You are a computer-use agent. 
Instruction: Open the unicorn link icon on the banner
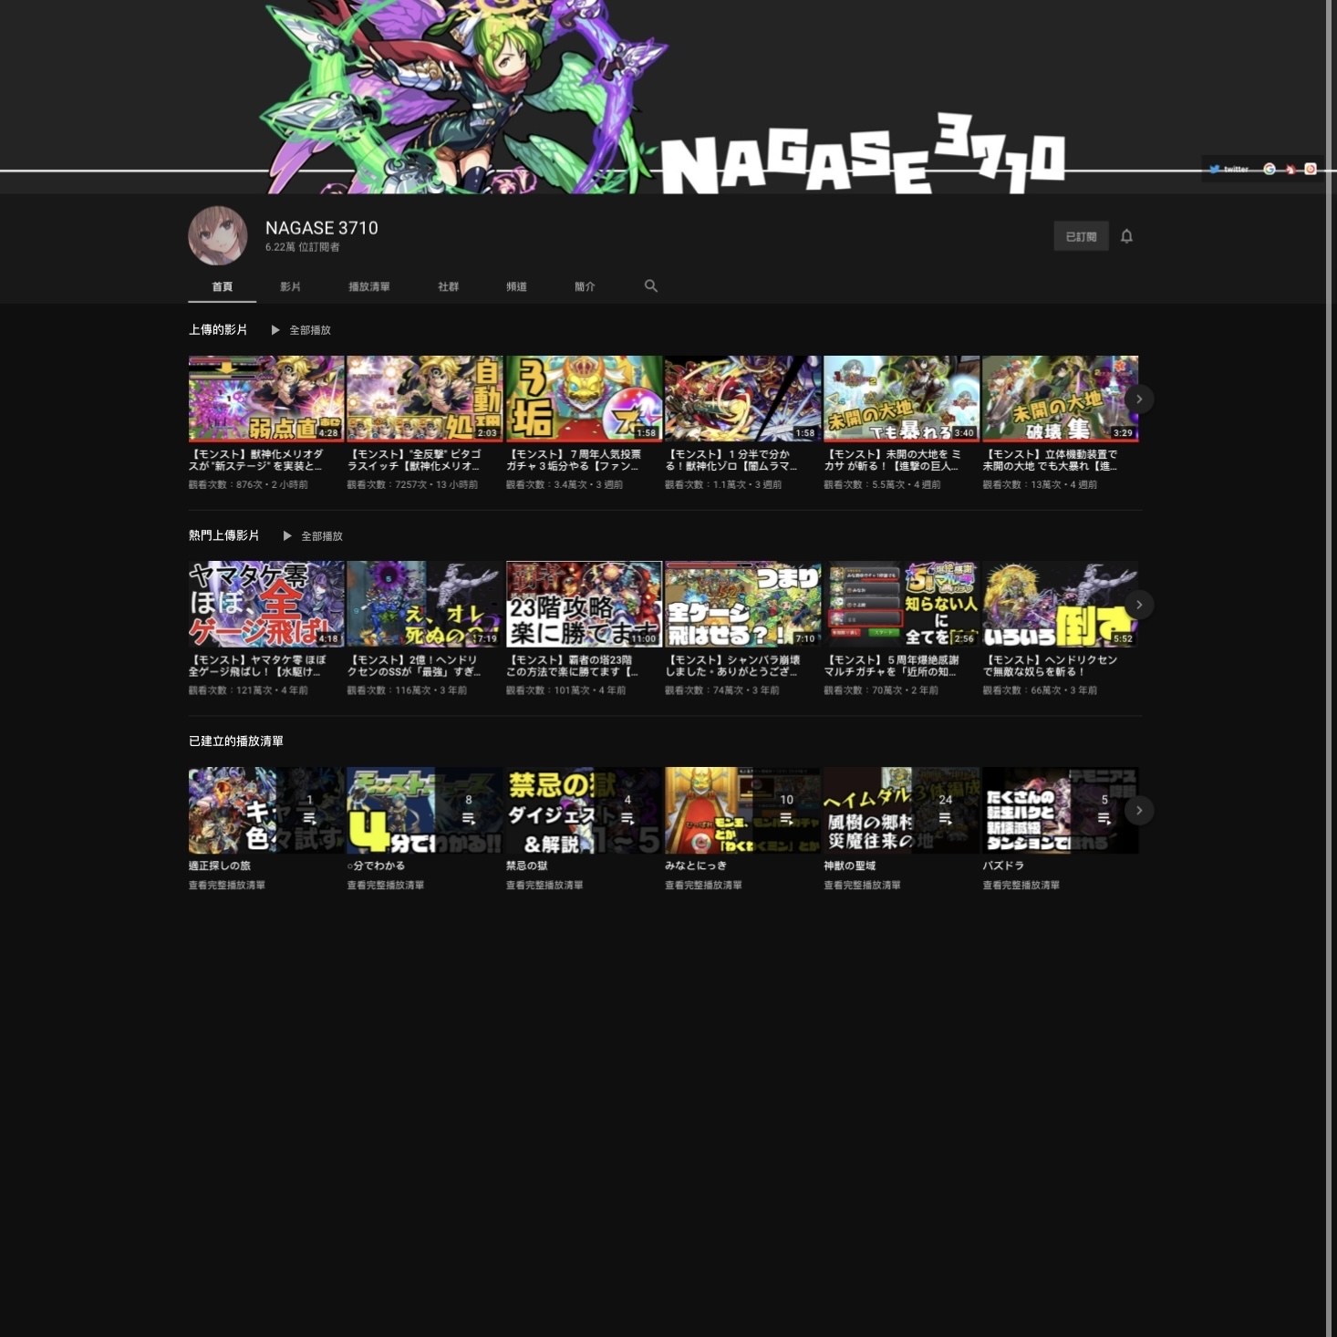tap(1290, 169)
